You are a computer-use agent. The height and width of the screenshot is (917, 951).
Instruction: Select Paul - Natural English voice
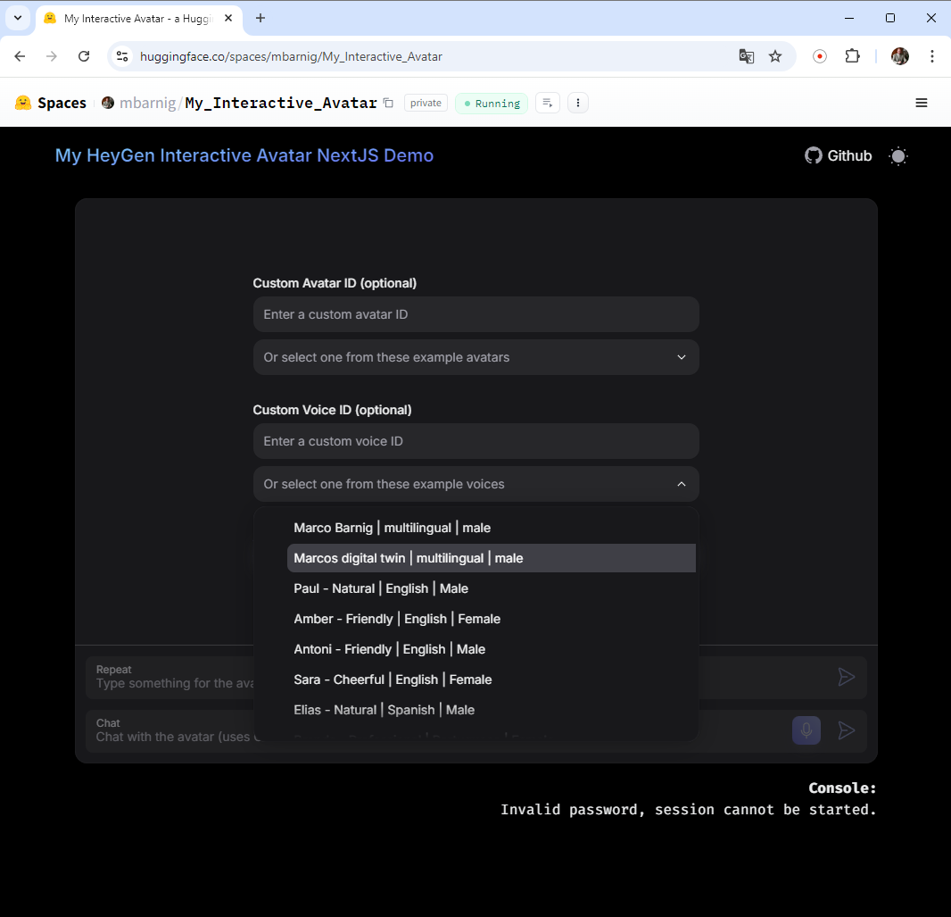(x=492, y=588)
